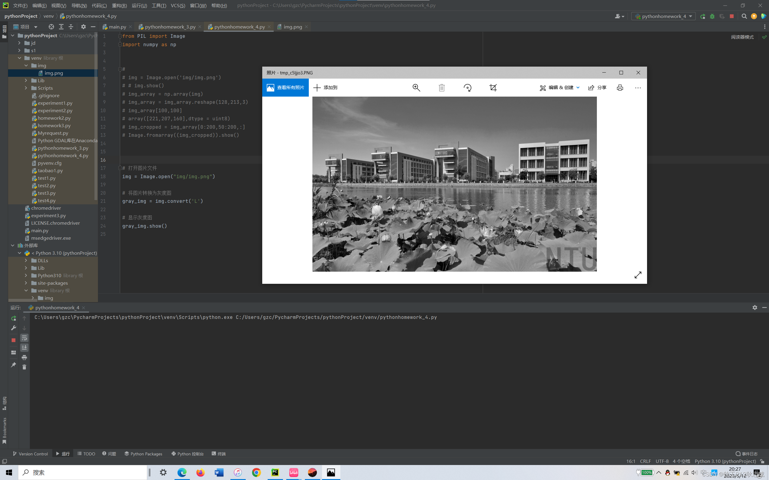Switch to the pythonhomework_3.py editor tab
Screen dimensions: 769x480
tap(170, 27)
